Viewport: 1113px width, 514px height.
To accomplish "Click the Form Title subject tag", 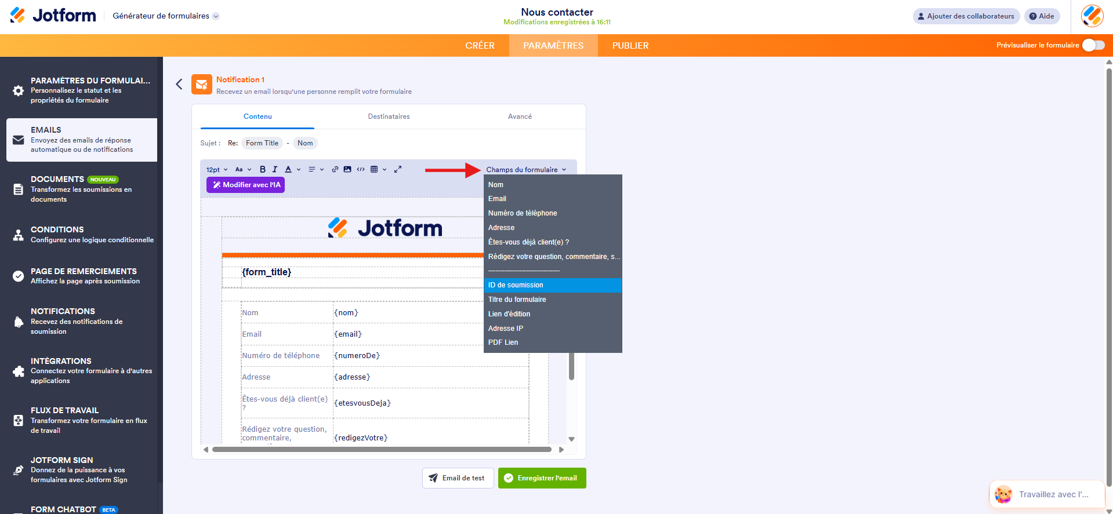I will point(262,143).
